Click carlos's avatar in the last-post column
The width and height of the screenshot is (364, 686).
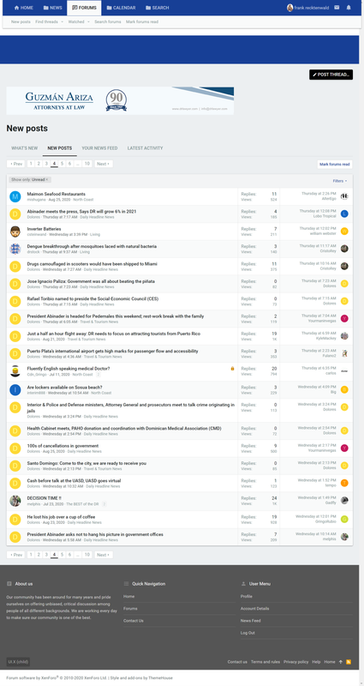pyautogui.click(x=344, y=371)
